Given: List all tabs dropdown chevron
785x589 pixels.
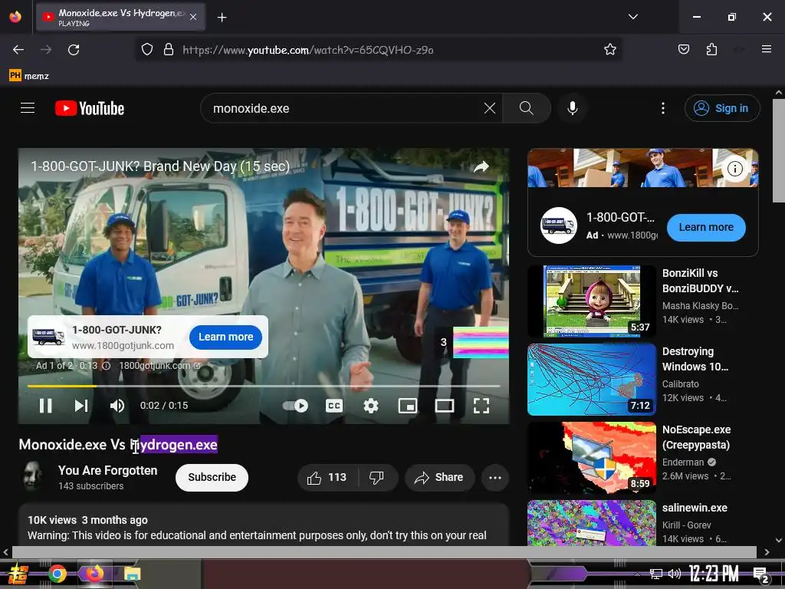Looking at the screenshot, I should [632, 17].
